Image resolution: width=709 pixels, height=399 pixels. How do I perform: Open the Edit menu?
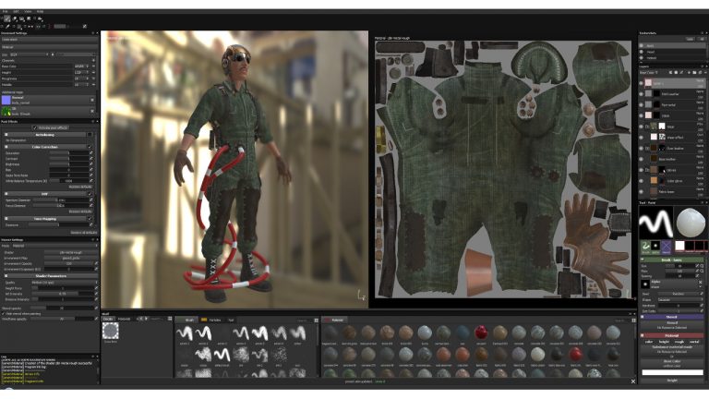(16, 11)
